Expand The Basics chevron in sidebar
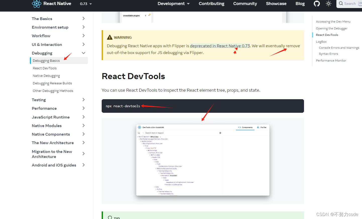Image resolution: width=362 pixels, height=219 pixels. pos(84,19)
